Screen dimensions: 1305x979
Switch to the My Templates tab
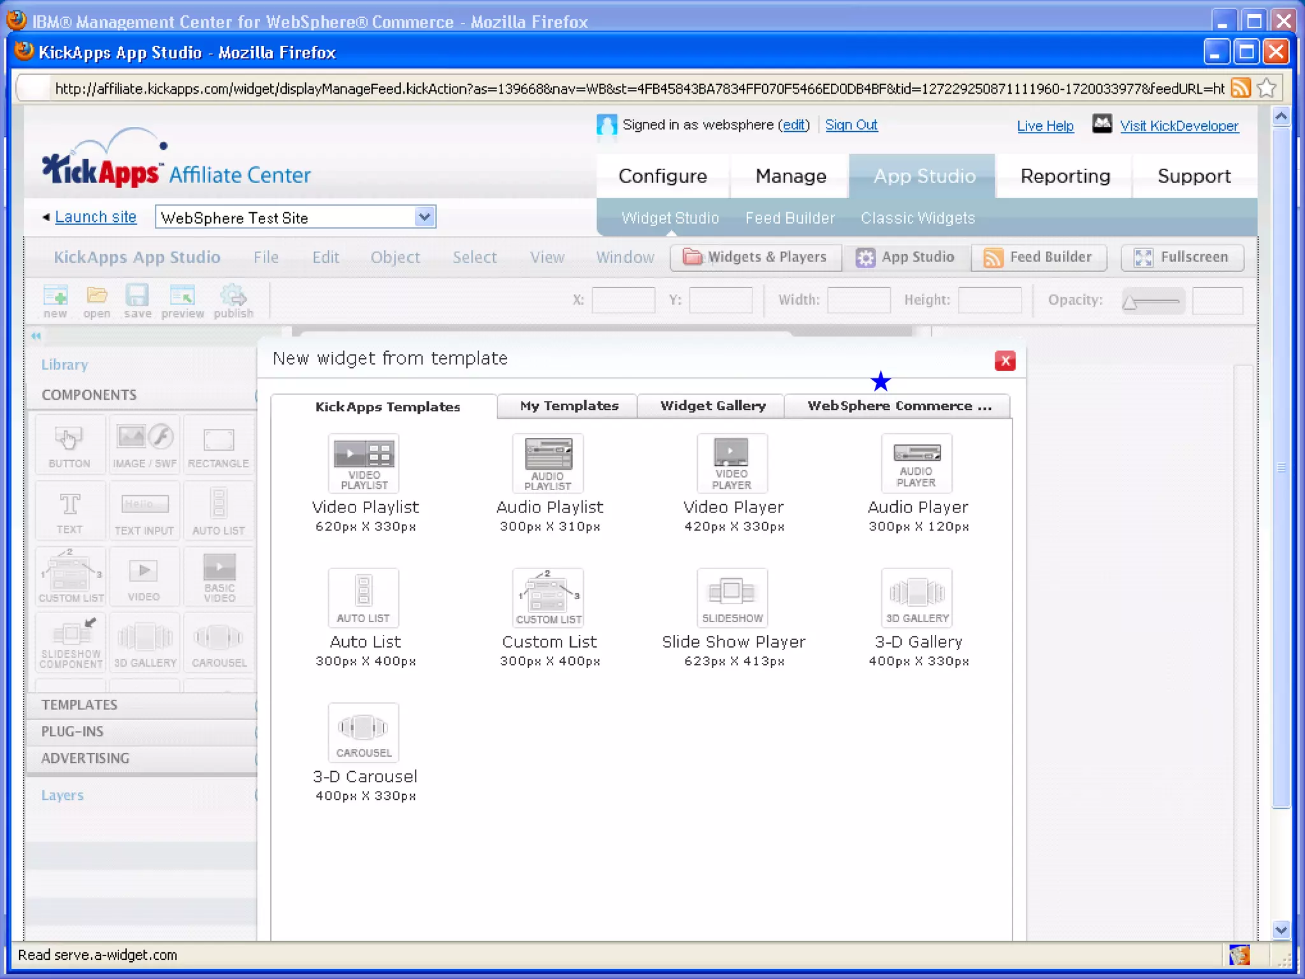(568, 406)
